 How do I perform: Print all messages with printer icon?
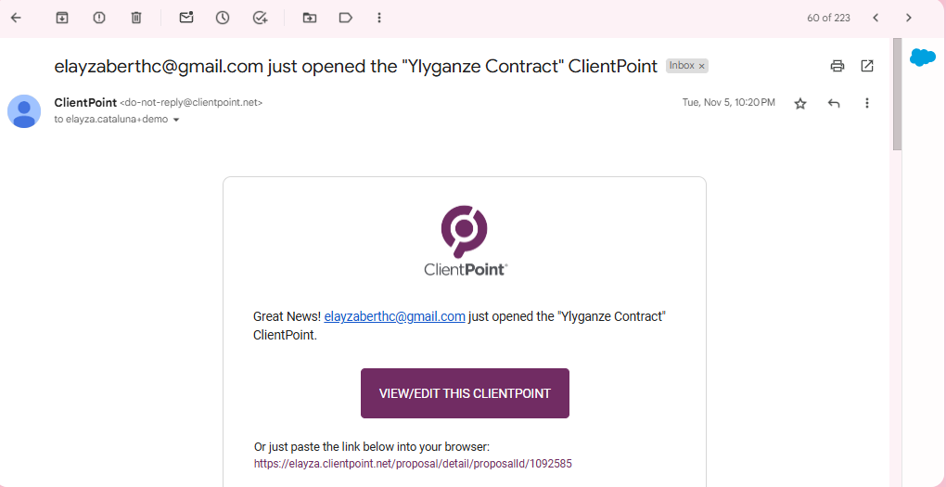point(837,66)
